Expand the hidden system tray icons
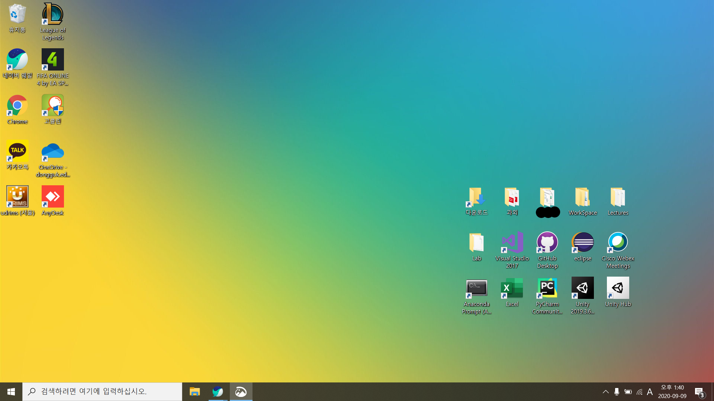The image size is (714, 401). click(605, 392)
